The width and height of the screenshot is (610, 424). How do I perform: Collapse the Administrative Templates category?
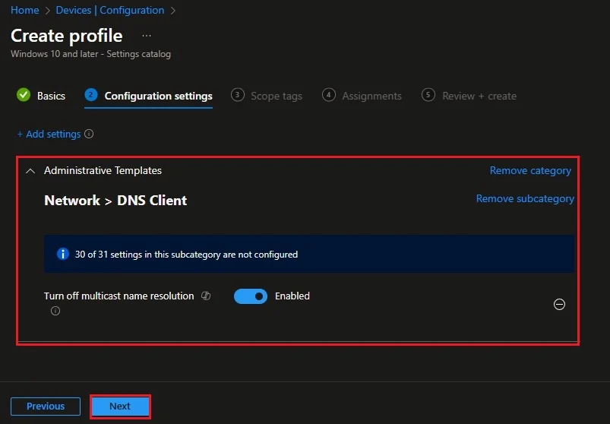[x=30, y=171]
